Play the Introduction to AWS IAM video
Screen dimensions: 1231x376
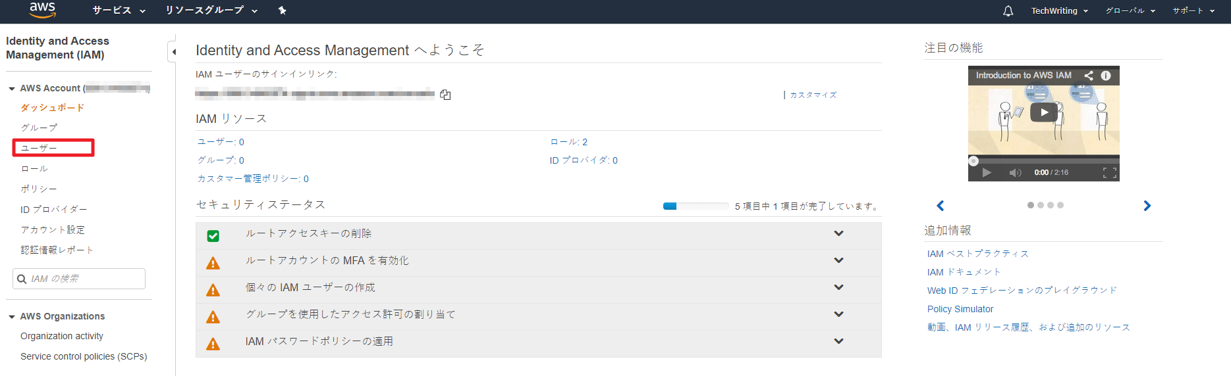(1043, 112)
